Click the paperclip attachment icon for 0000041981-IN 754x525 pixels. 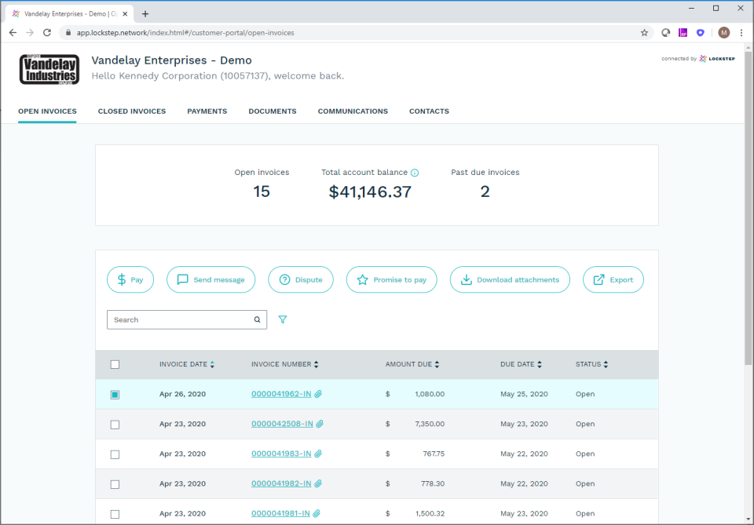point(317,513)
